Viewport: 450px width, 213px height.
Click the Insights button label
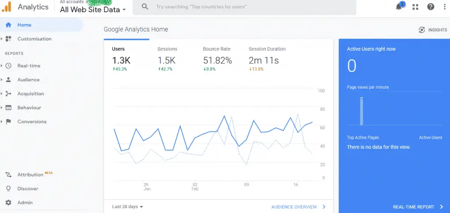click(437, 30)
